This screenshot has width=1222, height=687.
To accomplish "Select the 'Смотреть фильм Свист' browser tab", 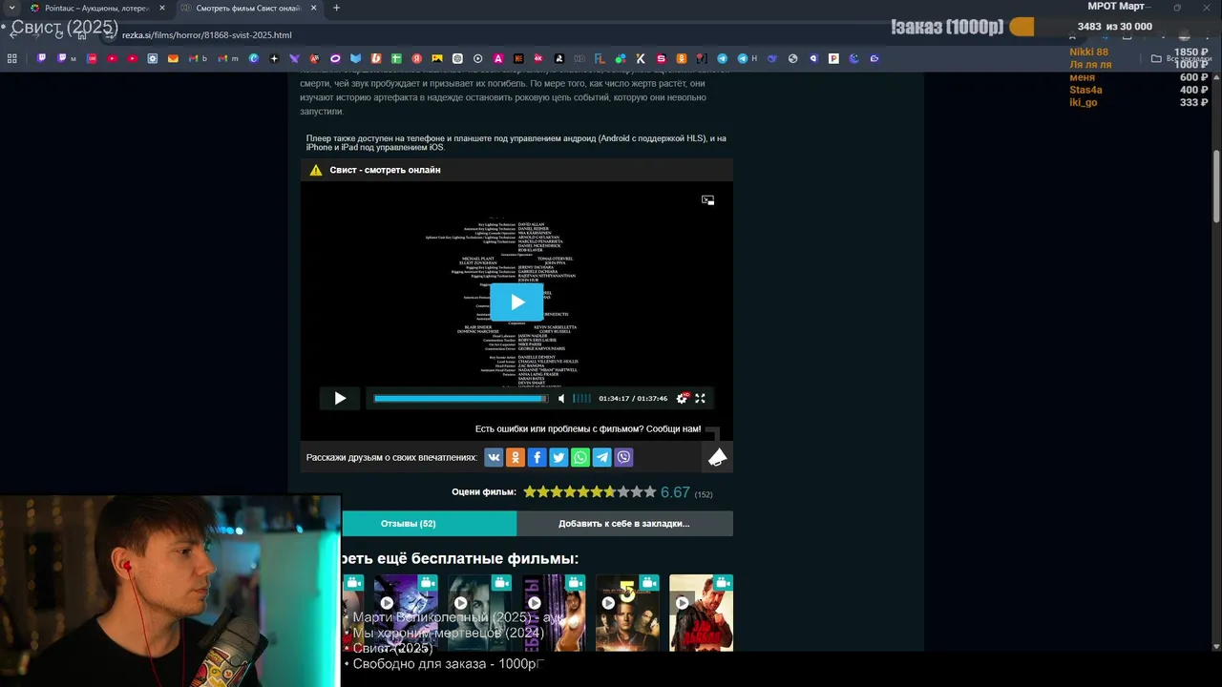I will [248, 8].
